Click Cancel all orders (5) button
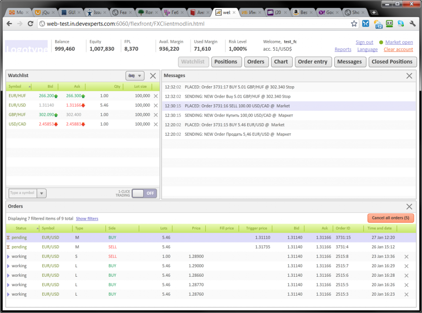Screen dimensions: 422x313 tap(390, 218)
